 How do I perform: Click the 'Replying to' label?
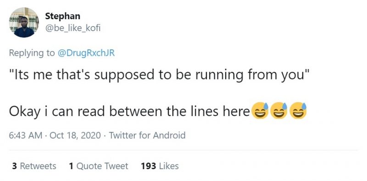click(32, 53)
